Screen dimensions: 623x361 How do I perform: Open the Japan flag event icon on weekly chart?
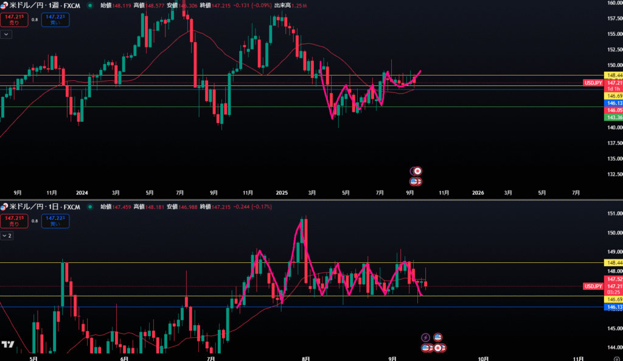tap(417, 171)
